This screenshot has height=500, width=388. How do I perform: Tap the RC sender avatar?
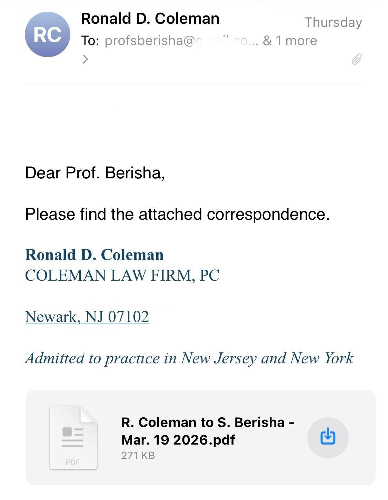48,34
